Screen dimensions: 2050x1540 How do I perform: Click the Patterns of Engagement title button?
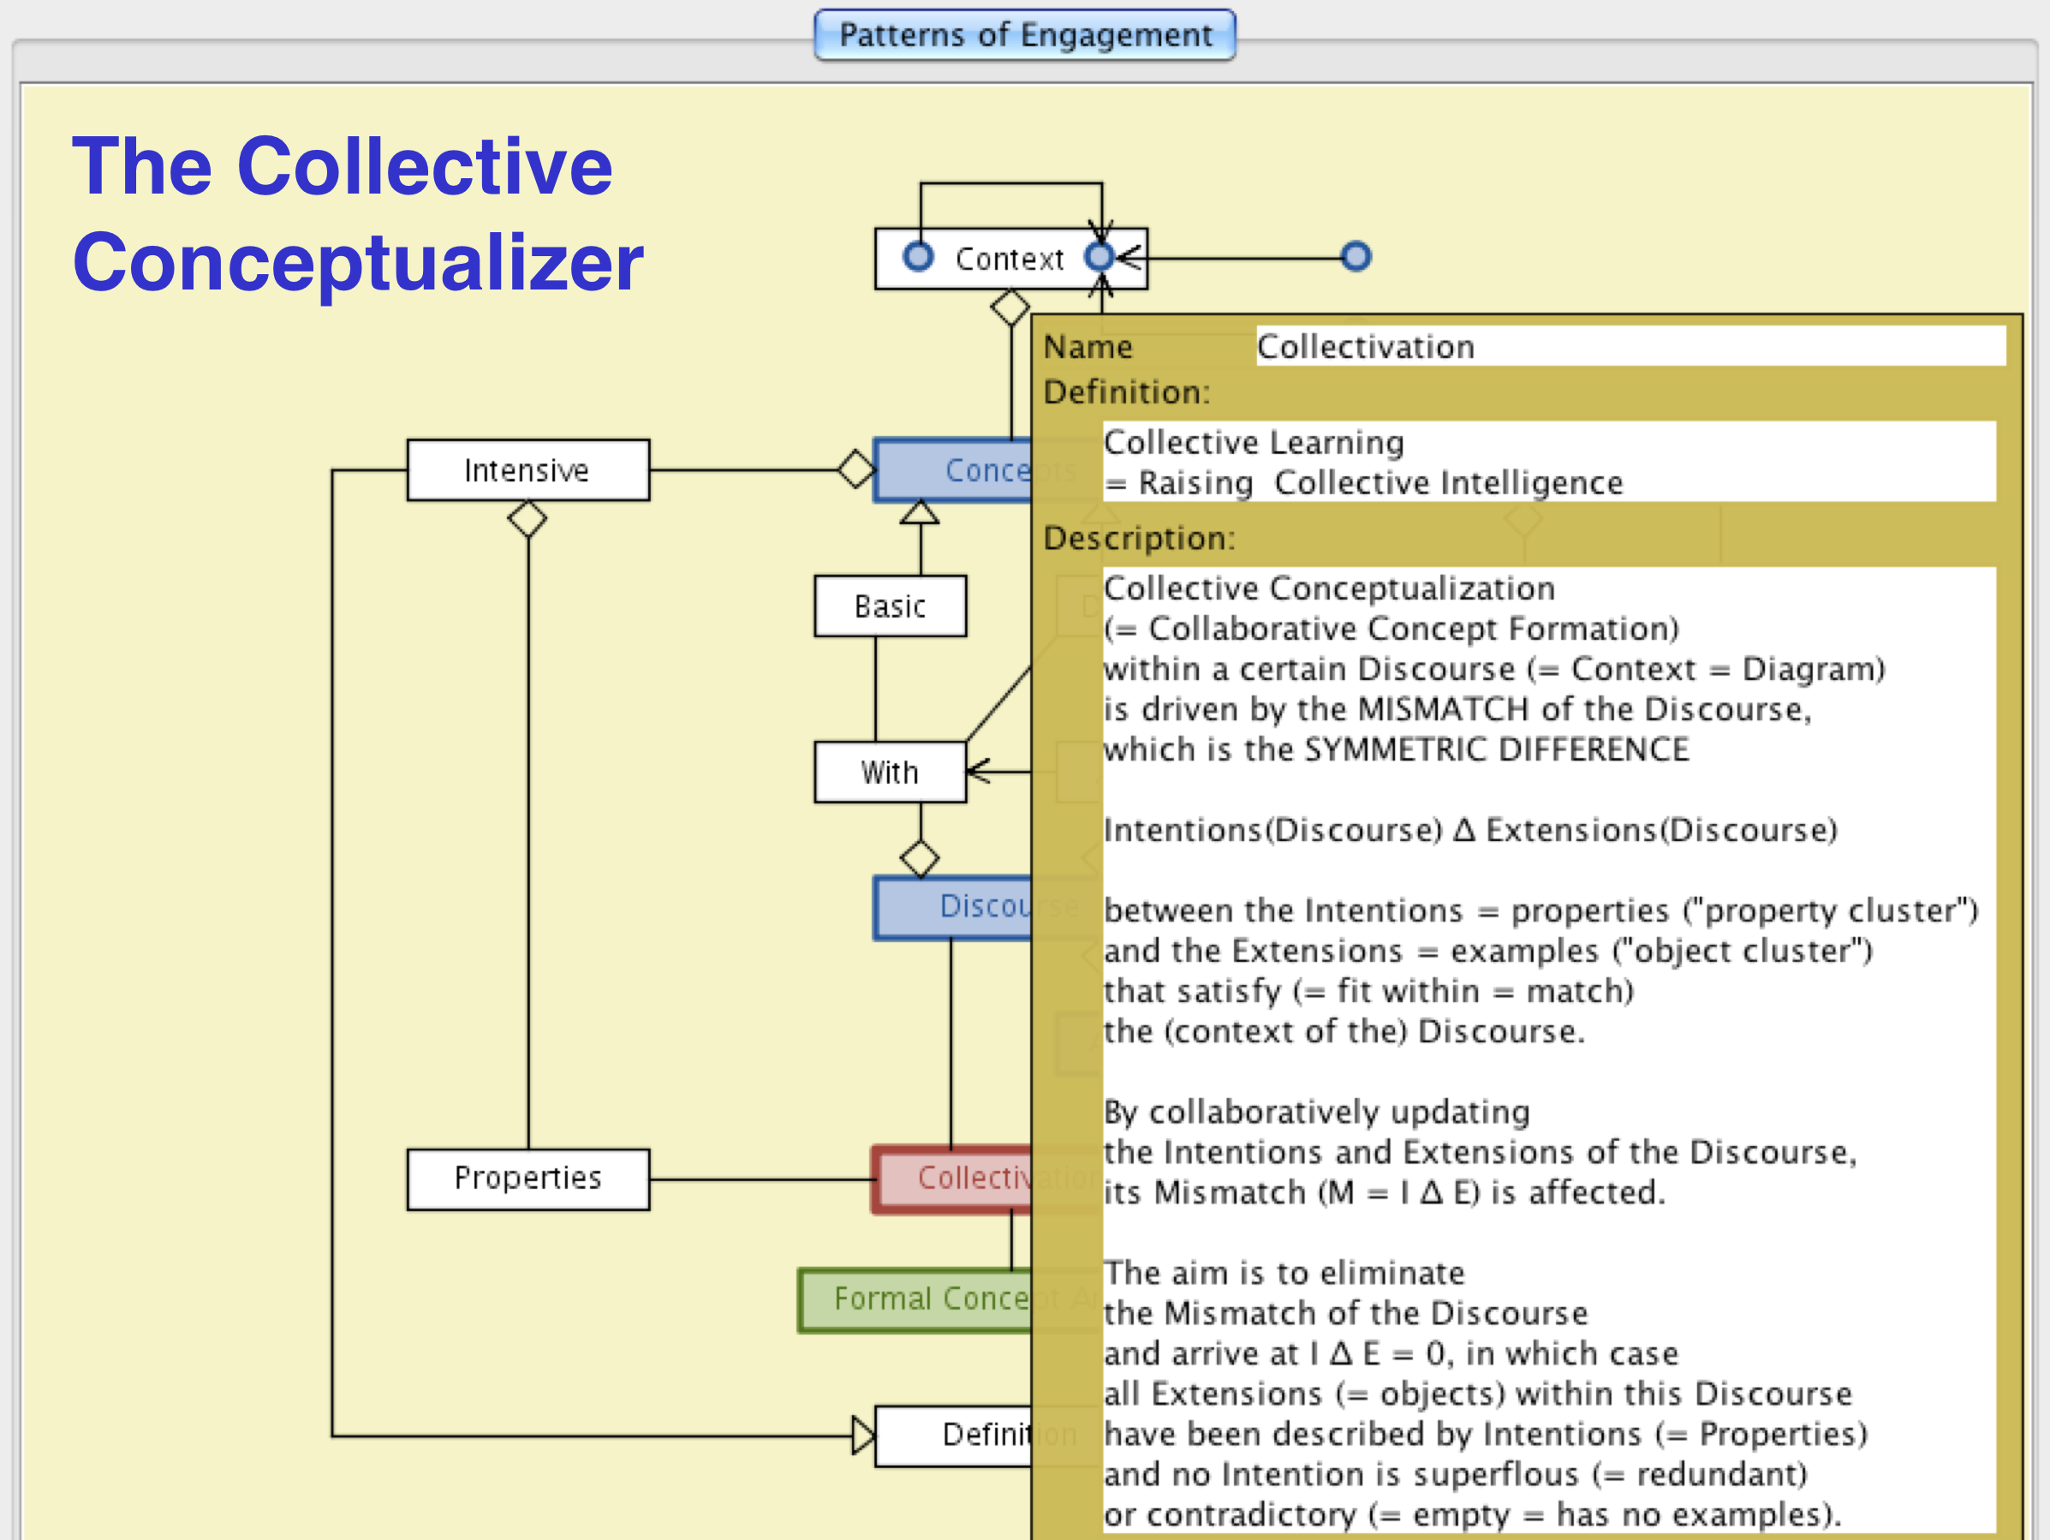coord(1024,35)
